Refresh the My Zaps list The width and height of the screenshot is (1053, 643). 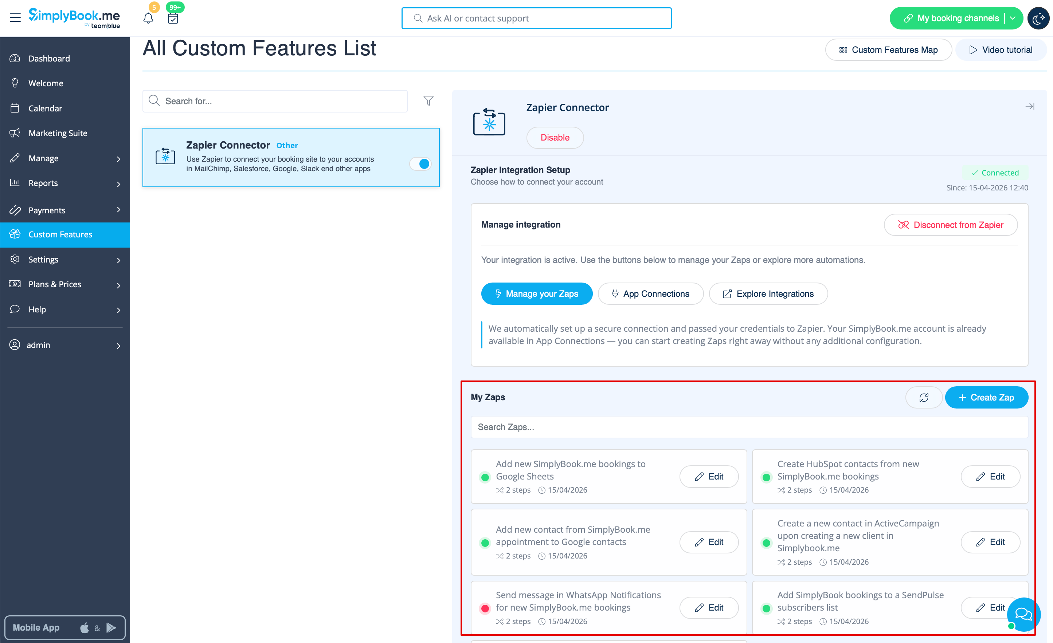(924, 398)
